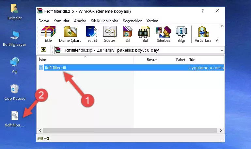Click the WinRAR title bar icon
Image resolution: width=251 pixels, height=149 pixels.
point(40,11)
